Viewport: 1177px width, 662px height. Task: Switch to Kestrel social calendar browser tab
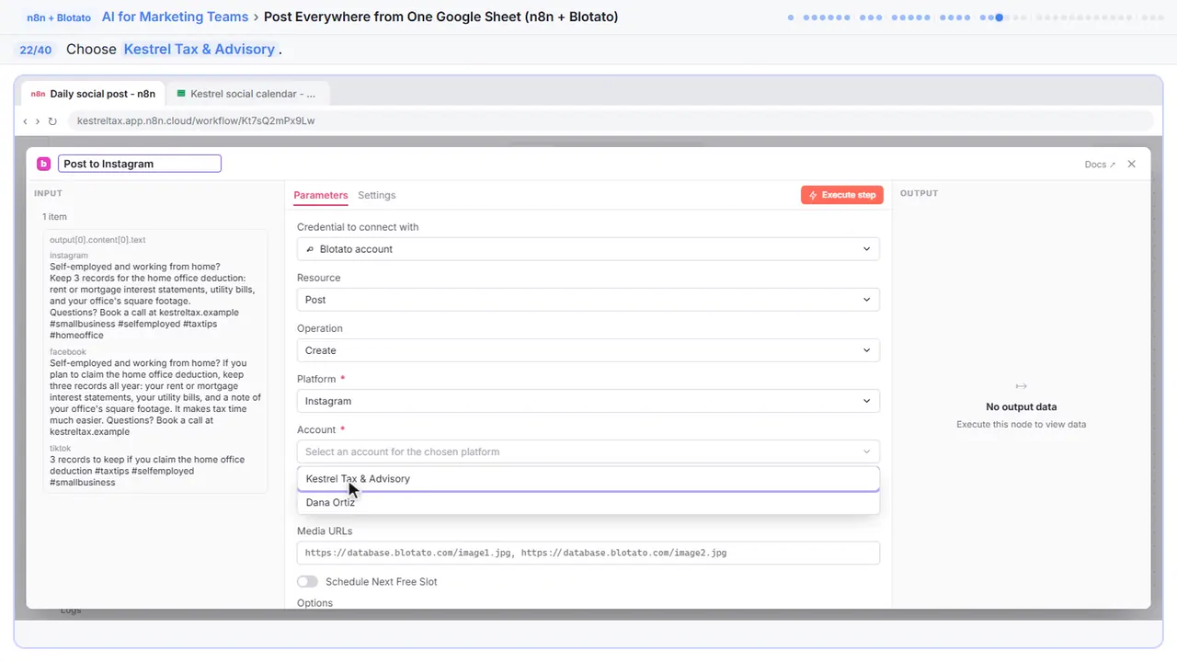246,94
